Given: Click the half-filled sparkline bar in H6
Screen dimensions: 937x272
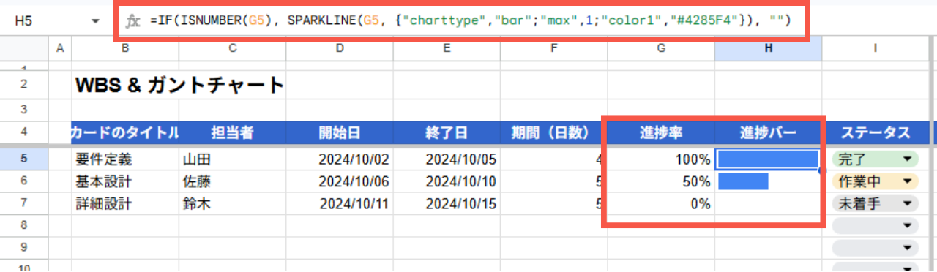Looking at the screenshot, I should pyautogui.click(x=743, y=181).
